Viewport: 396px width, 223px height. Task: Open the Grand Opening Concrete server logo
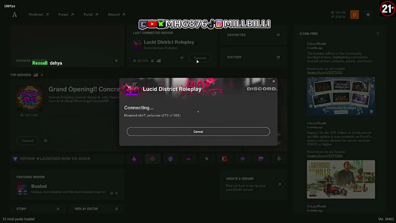30,98
